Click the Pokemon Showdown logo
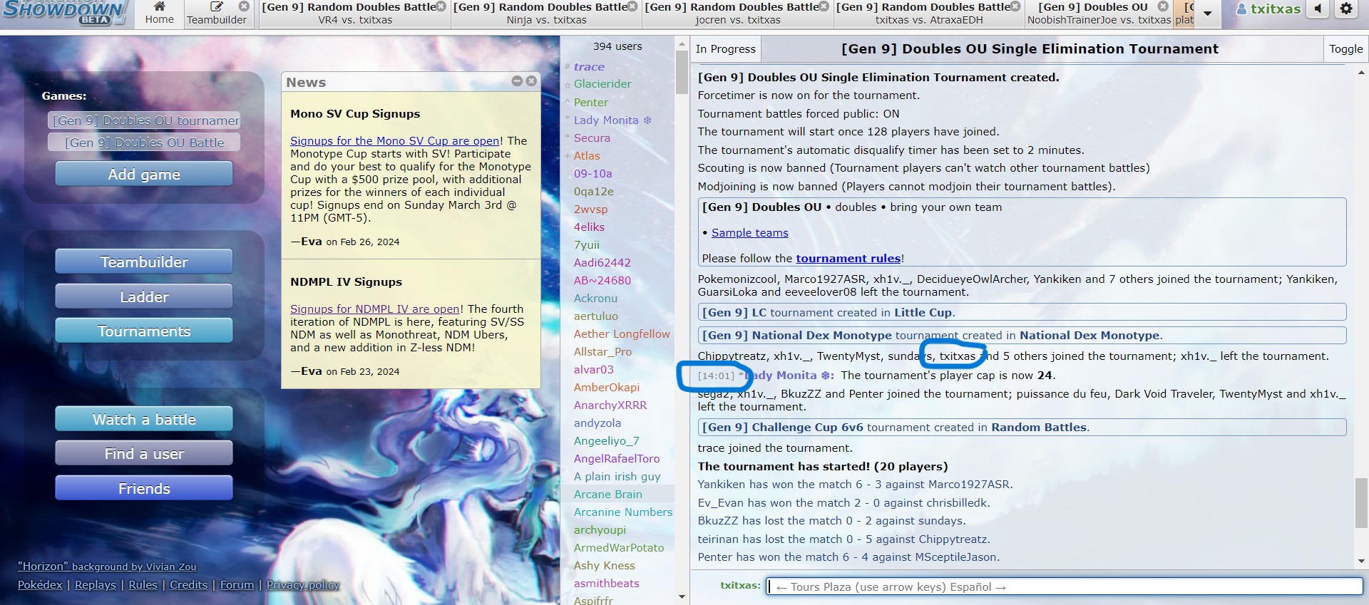Screen dimensions: 1369x605 tap(64, 12)
